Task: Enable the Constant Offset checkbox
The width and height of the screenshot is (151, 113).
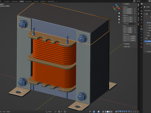Action: [x=148, y=25]
